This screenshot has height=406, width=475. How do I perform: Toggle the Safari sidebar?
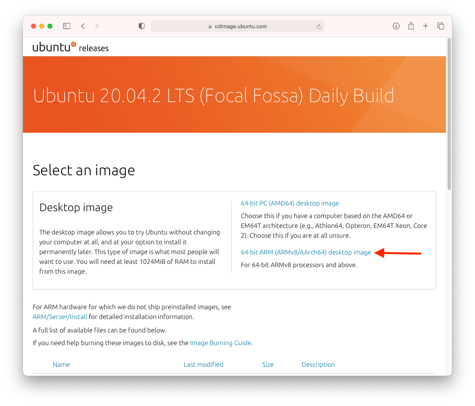(x=67, y=26)
